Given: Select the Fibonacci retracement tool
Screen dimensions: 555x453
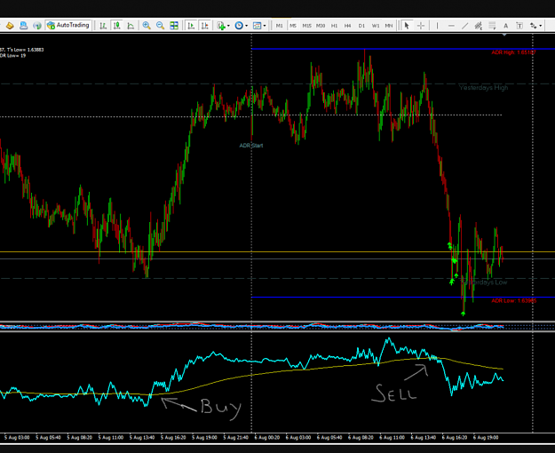Looking at the screenshot, I should click(492, 26).
